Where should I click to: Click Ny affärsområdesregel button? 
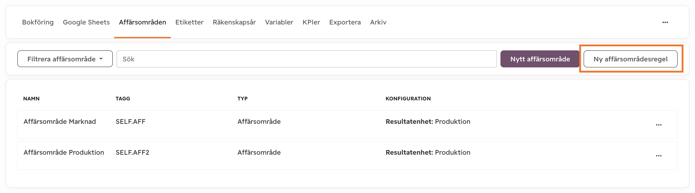[631, 59]
